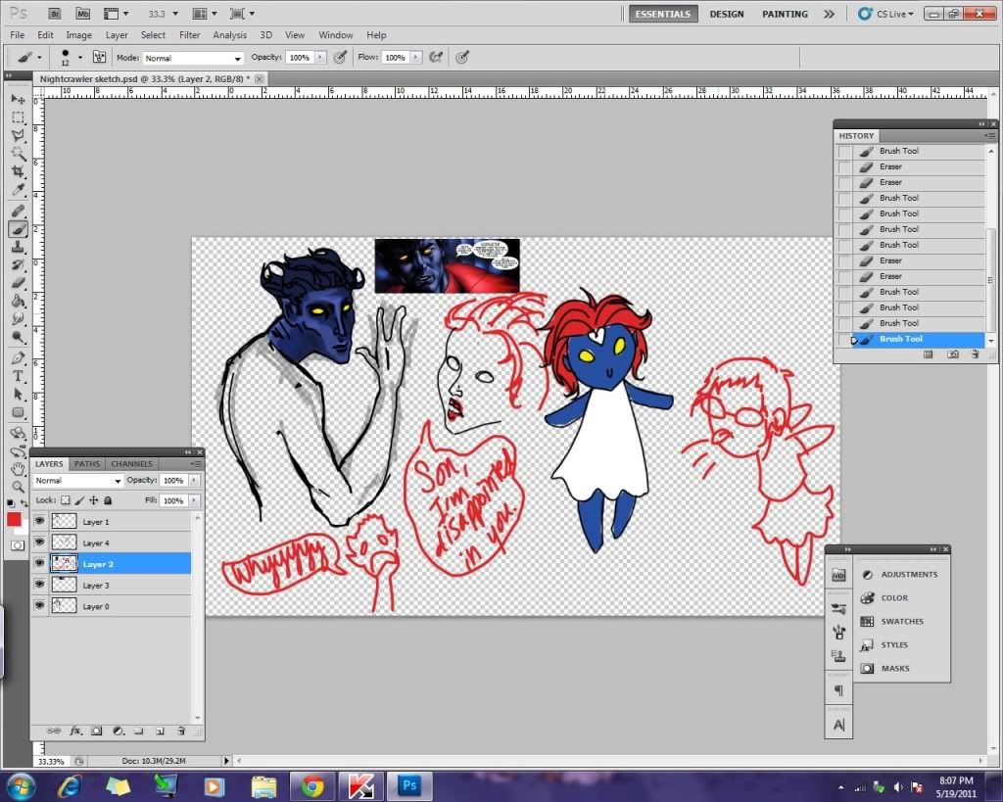Launch Adobe Bridge from top bar
Image resolution: width=1003 pixels, height=802 pixels.
pos(55,14)
